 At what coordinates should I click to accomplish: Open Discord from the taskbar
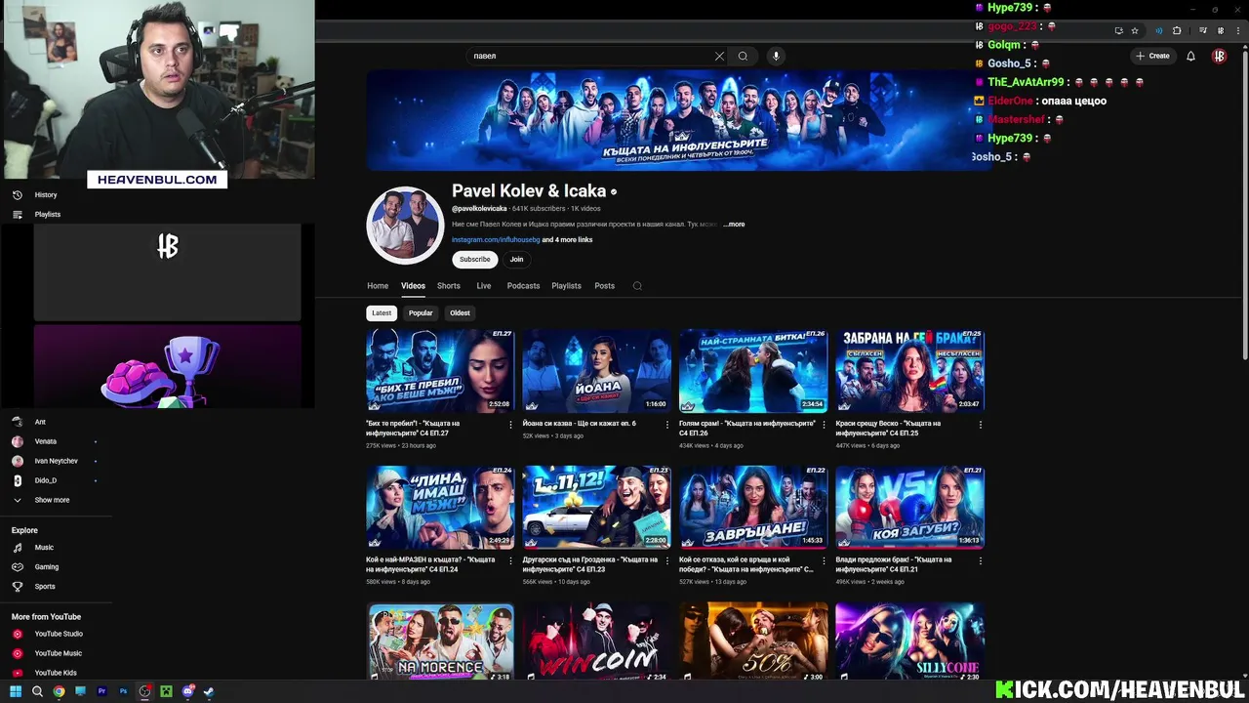(x=187, y=691)
